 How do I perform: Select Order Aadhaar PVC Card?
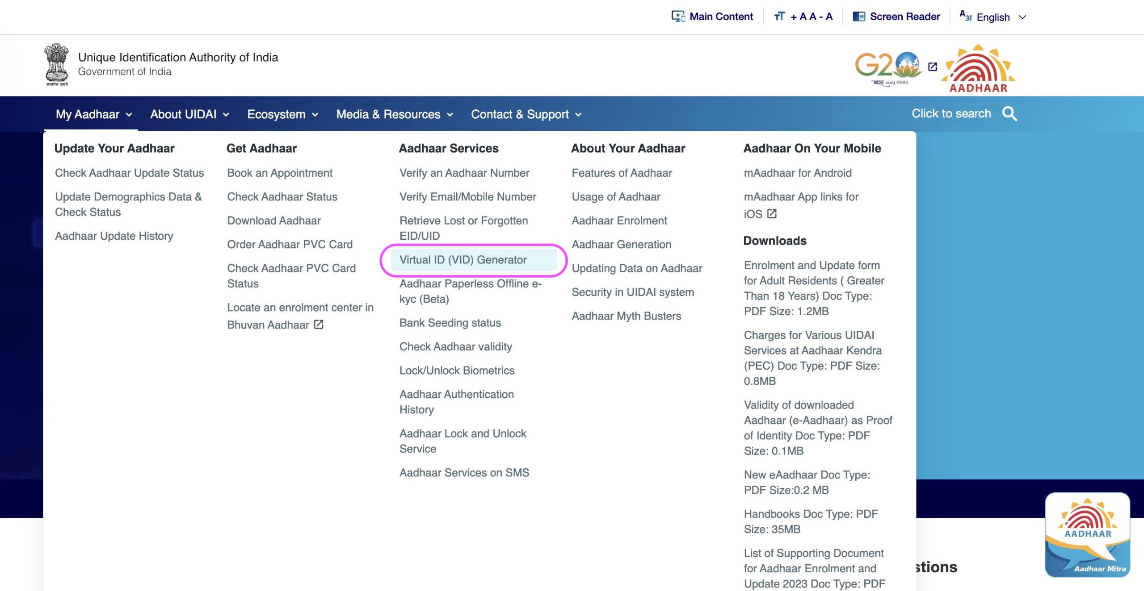point(290,244)
